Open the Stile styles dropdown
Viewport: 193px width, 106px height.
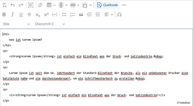pyautogui.click(x=16, y=24)
